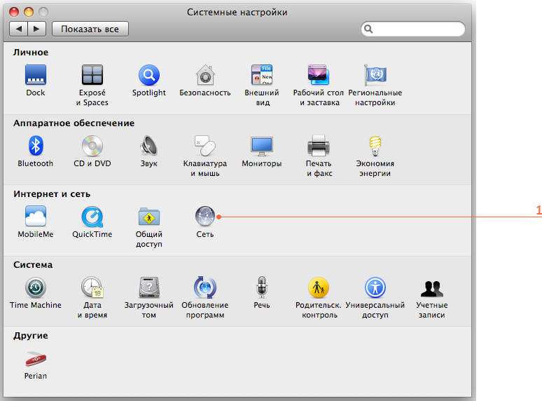542x401 pixels.
Task: Go back with the left arrow button
Action: (19, 29)
